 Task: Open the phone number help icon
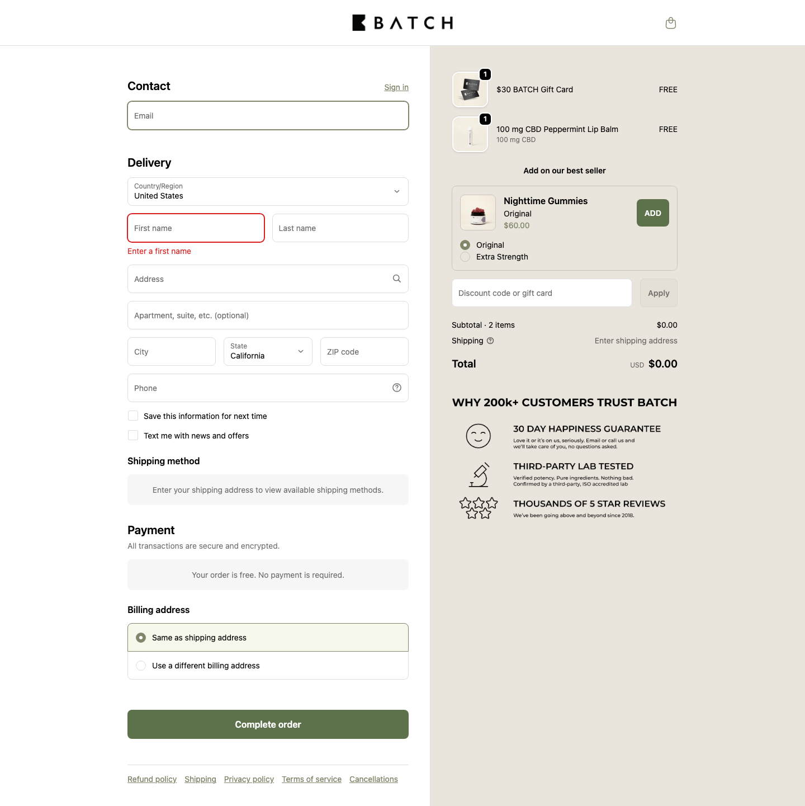(396, 387)
